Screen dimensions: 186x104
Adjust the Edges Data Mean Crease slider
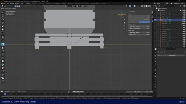[139, 35]
